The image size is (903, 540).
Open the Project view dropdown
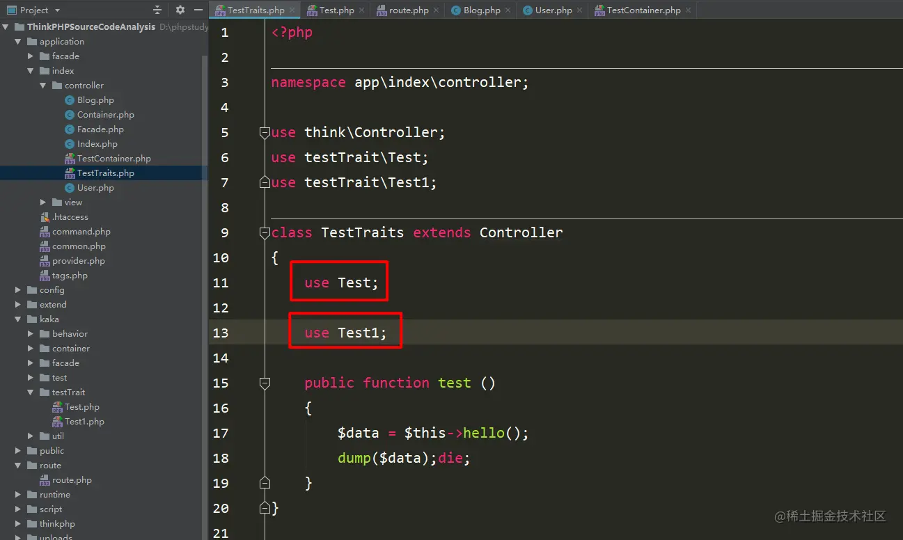click(x=57, y=10)
